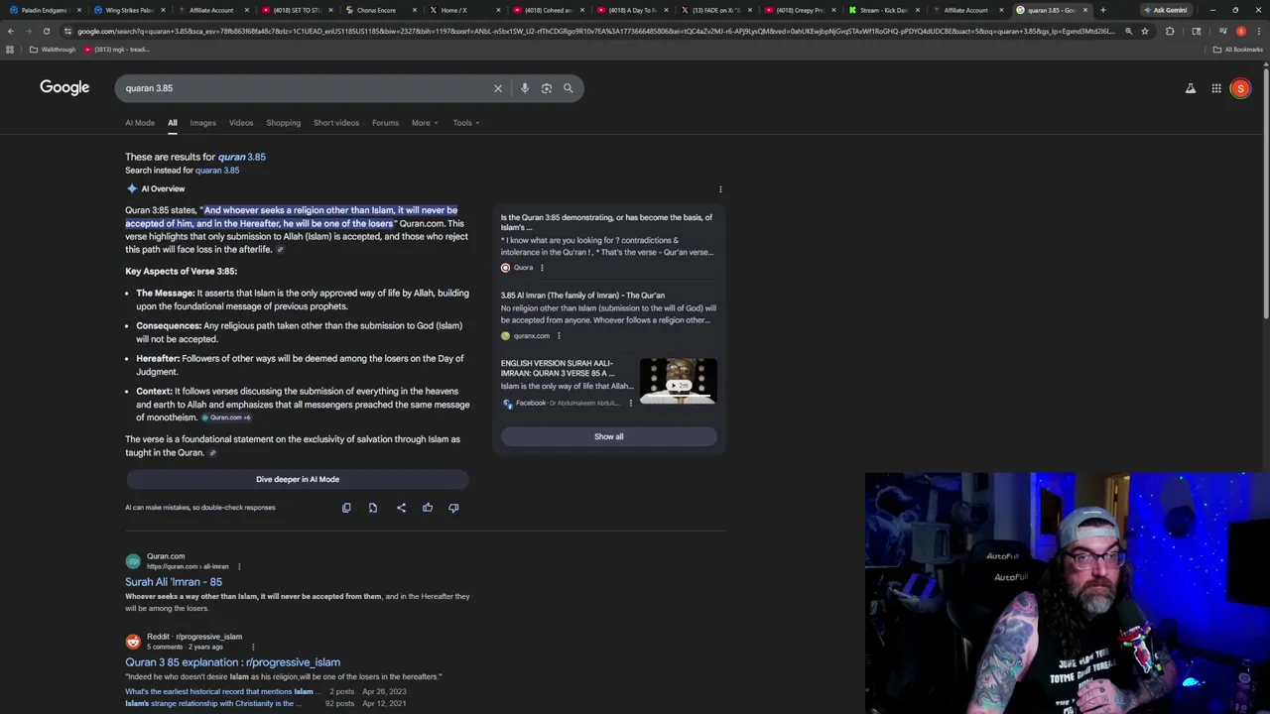
Task: Open a new browser tab
Action: point(1102,10)
